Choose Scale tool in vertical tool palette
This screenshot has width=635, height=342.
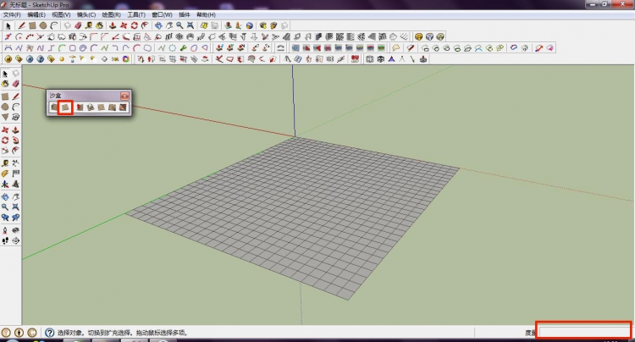tap(5, 151)
